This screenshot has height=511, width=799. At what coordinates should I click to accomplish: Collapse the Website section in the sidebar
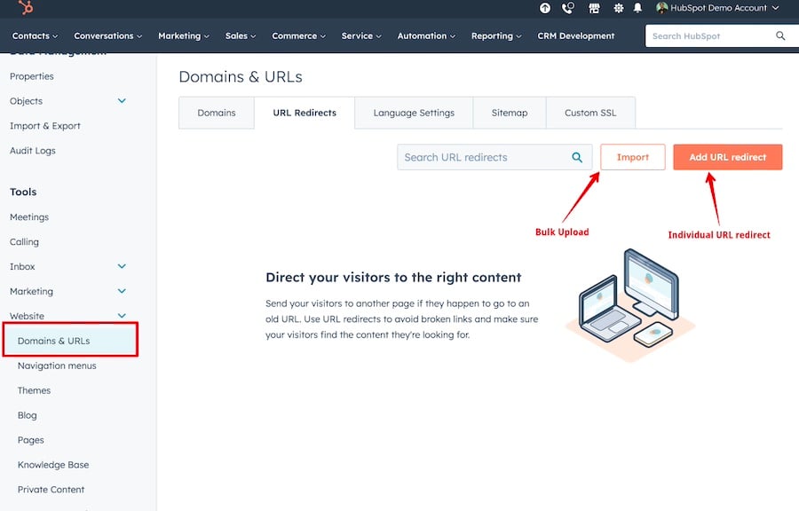point(122,316)
